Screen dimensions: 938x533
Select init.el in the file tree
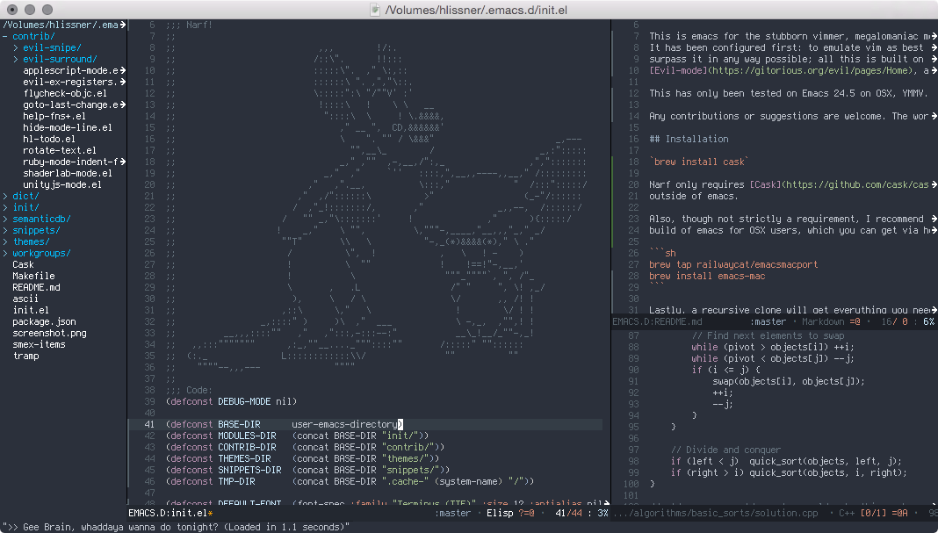(31, 310)
